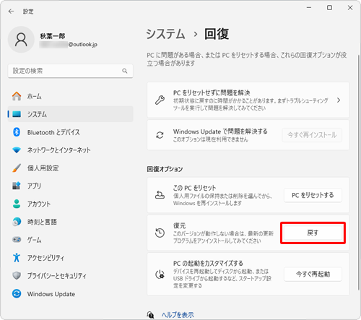Navigate to システム breadcrumb
Image resolution: width=361 pixels, height=320 pixels.
coord(166,34)
